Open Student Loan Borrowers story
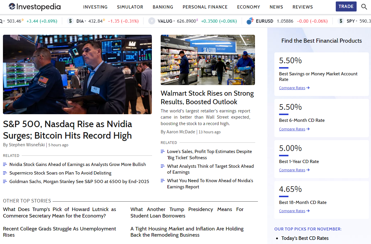Viewport: 371px width, 244px height. 187,213
